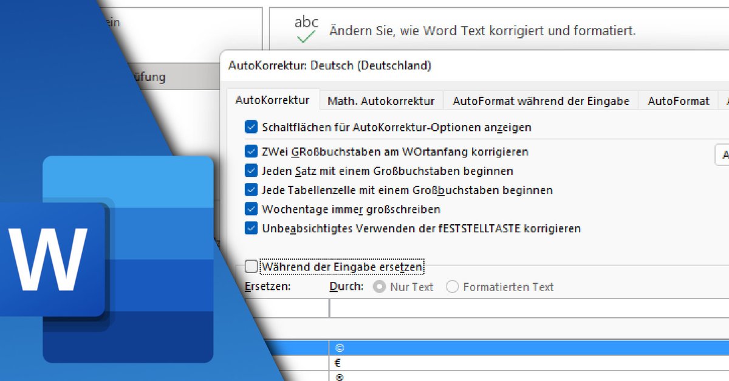
Task: Click the AutoKorrektur: Deutsch (Deutschland) title bar
Action: click(474, 66)
